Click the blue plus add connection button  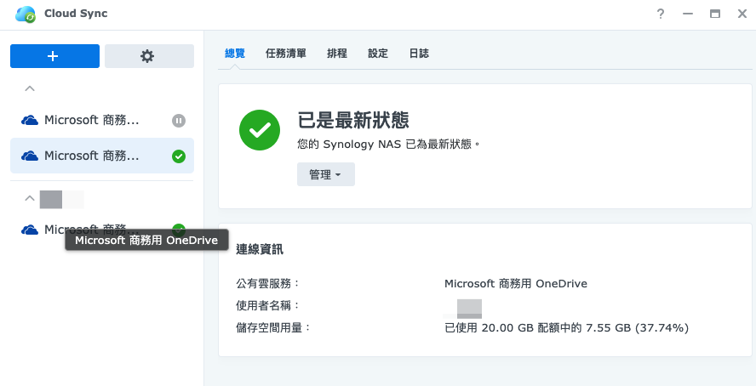click(x=54, y=56)
